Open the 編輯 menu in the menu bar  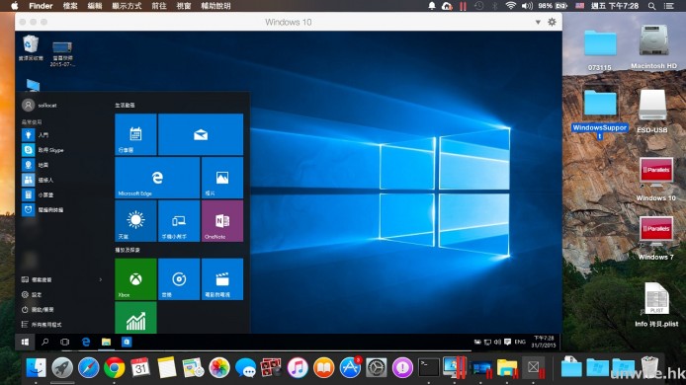point(95,6)
